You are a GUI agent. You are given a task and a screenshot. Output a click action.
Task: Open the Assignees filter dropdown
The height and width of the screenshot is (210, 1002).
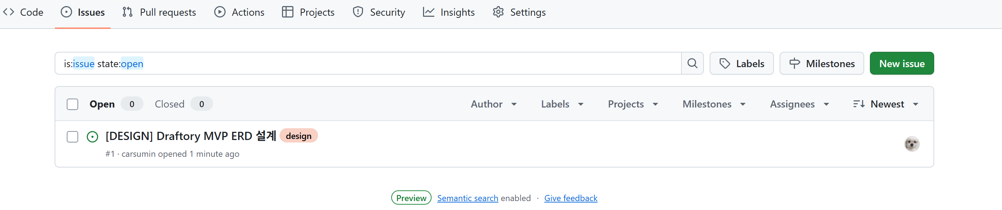click(799, 104)
